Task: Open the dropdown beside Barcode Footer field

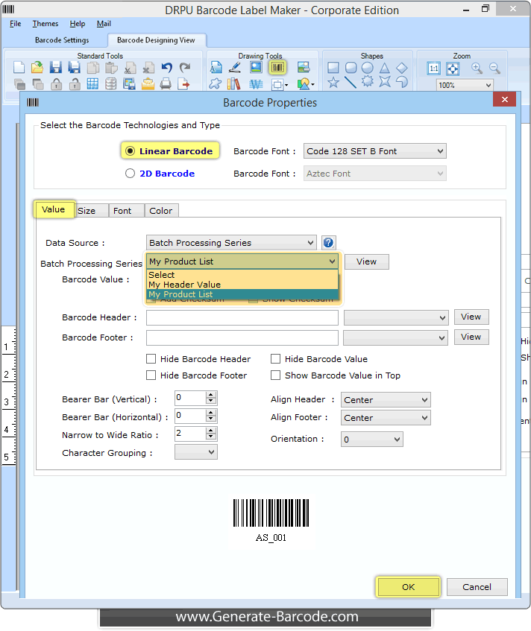Action: (x=395, y=337)
